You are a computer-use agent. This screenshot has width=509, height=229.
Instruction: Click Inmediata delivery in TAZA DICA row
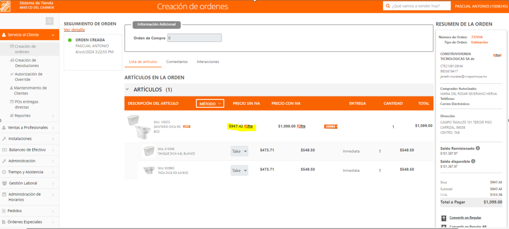[351, 170]
